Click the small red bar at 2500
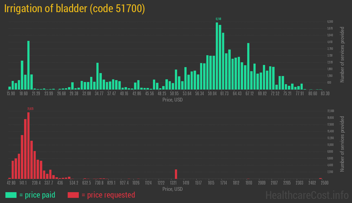Image resolution: width=352 pixels, height=203 pixels. pyautogui.click(x=320, y=178)
